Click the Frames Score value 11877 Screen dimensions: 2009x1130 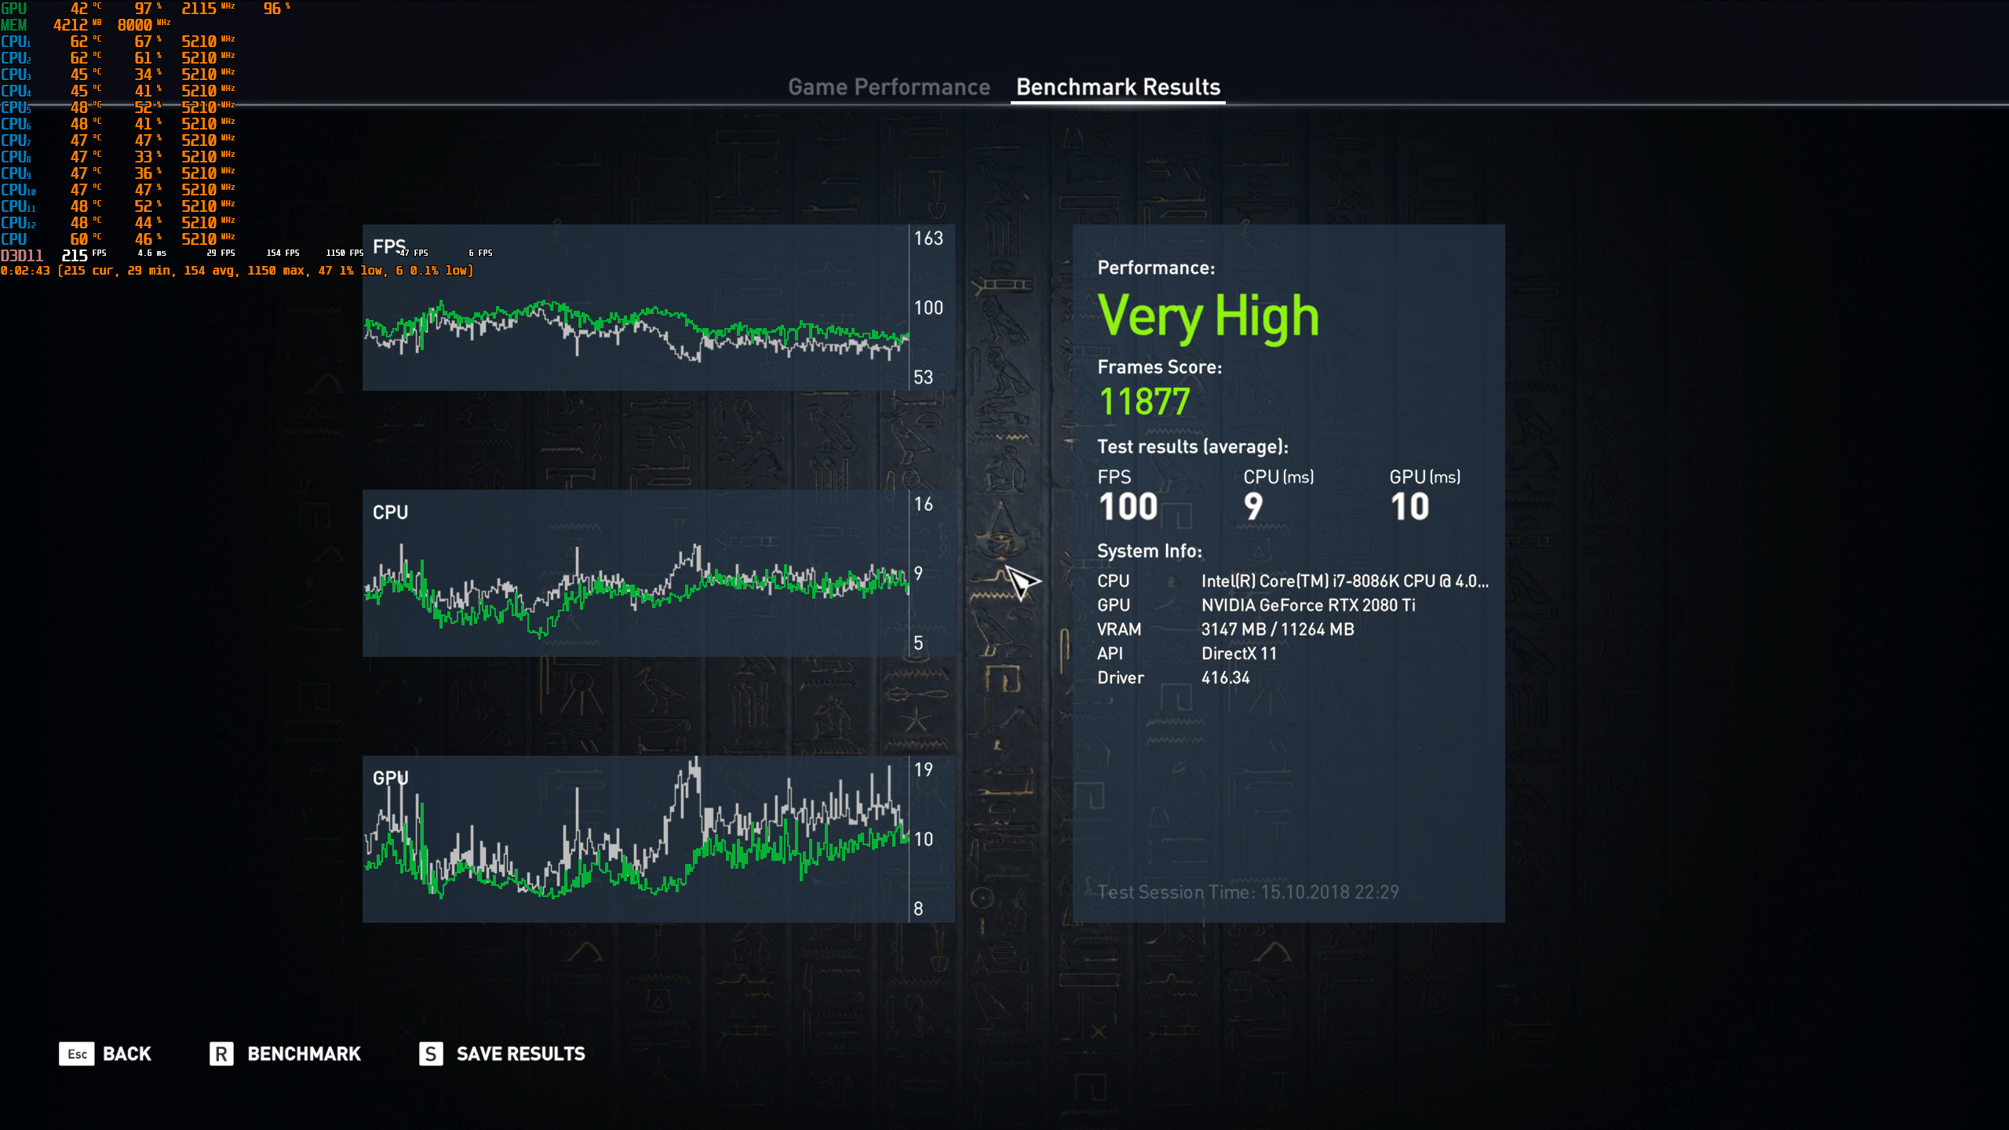tap(1144, 402)
